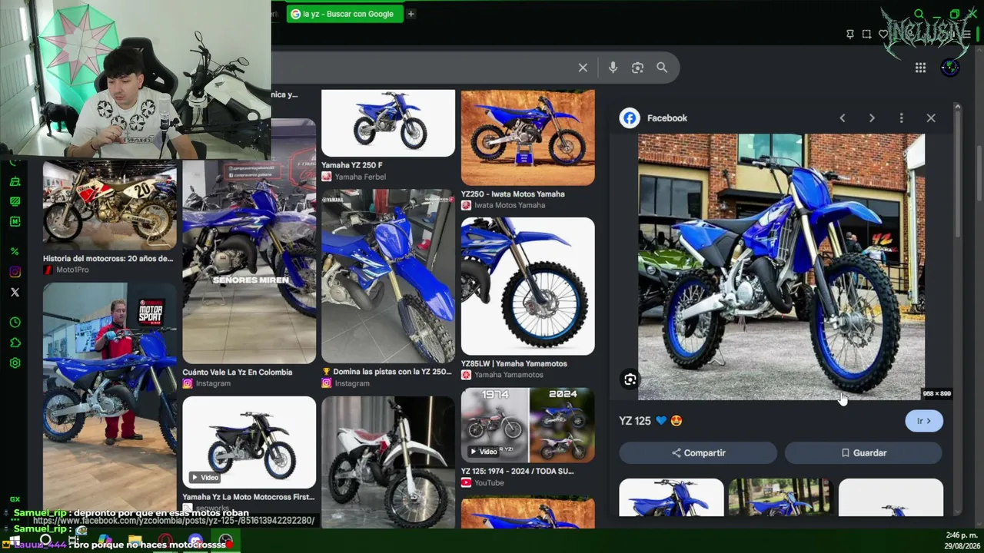Take a snapshot with the toolbar crop icon
984x553 pixels.
866,34
